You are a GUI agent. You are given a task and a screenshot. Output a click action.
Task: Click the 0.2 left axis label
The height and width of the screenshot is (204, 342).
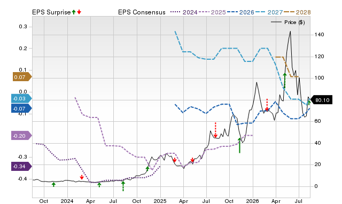[23, 48]
